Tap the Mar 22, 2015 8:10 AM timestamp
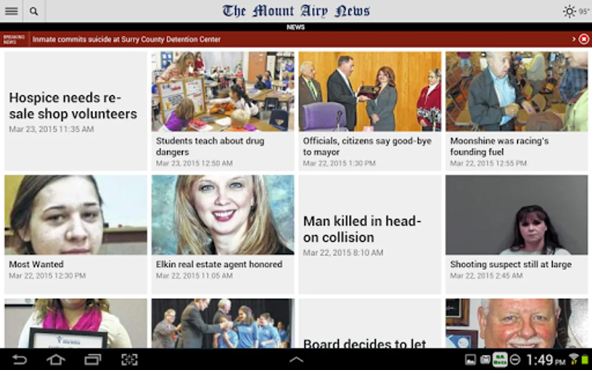Image resolution: width=592 pixels, height=370 pixels. pos(343,252)
